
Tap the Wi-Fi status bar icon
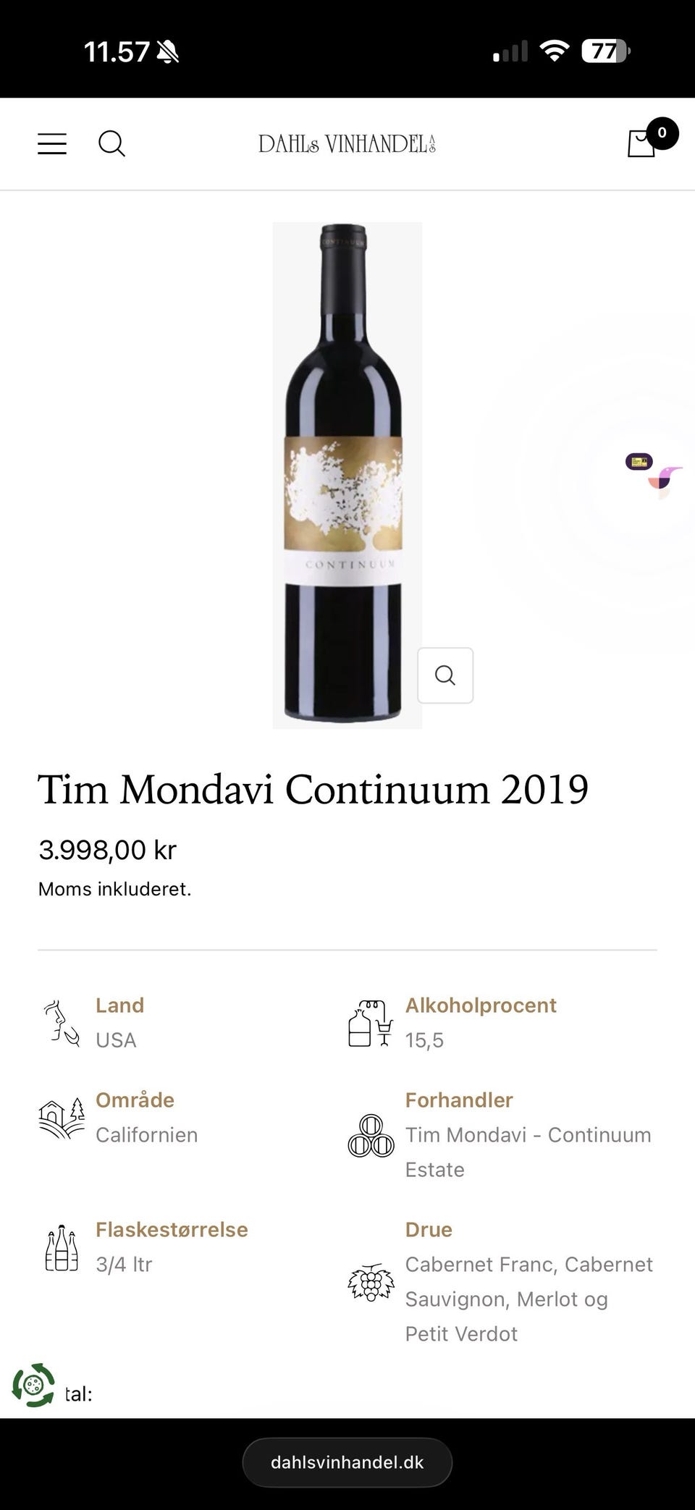[x=554, y=51]
